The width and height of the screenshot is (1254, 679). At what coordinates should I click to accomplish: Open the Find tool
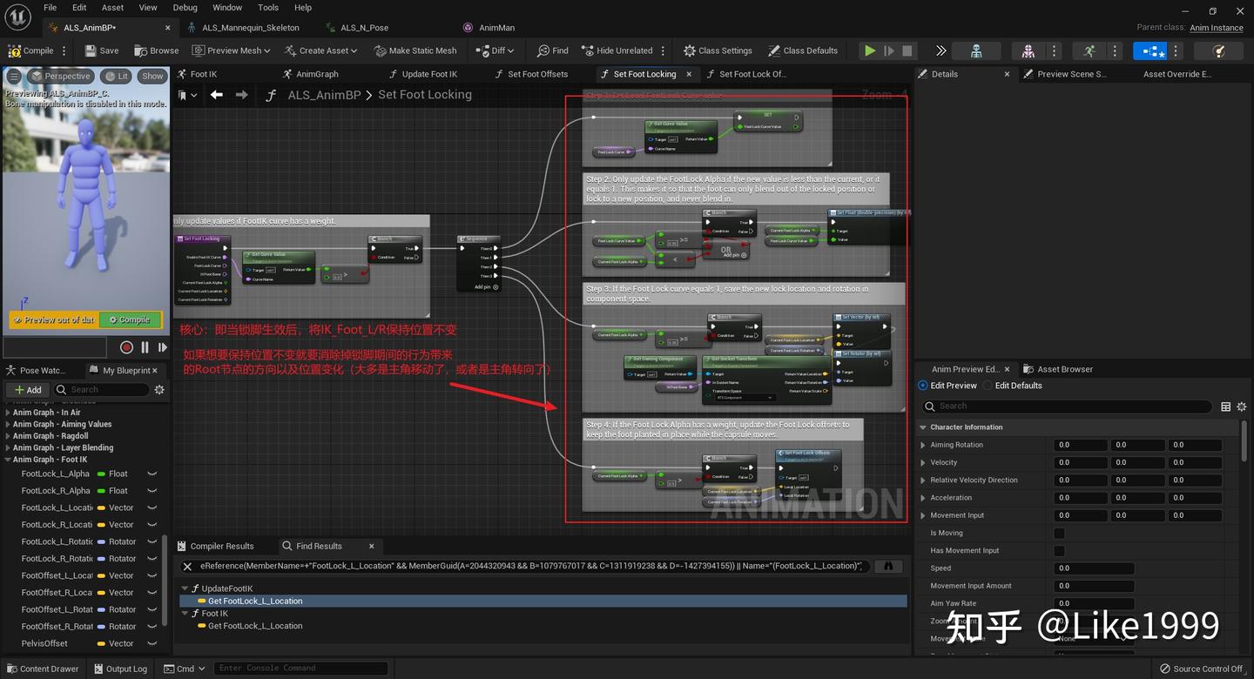click(552, 50)
